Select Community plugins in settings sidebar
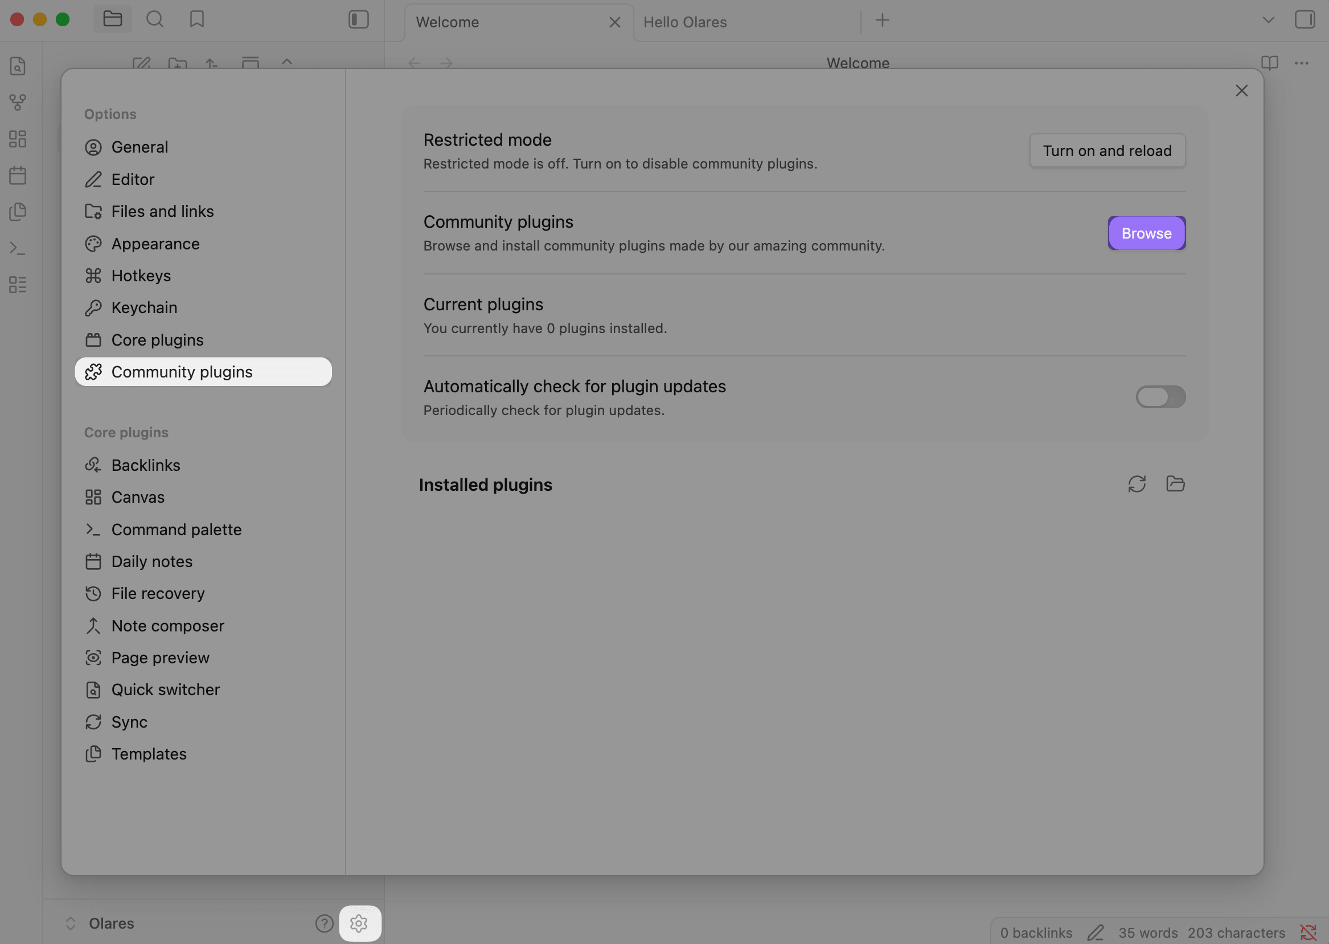 click(203, 371)
